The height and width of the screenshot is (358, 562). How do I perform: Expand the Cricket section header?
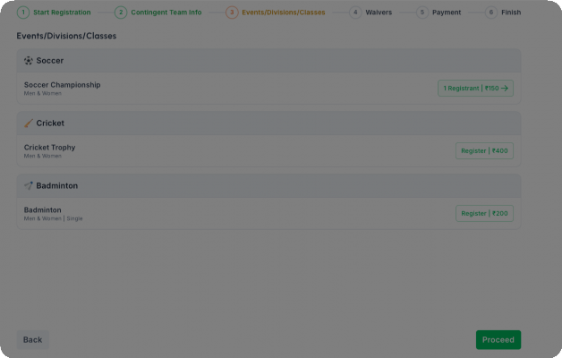268,124
